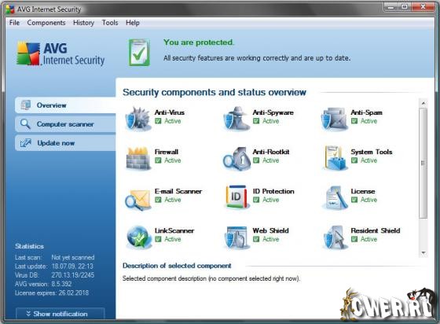The width and height of the screenshot is (440, 324).
Task: Click 'Security components and status overview' heading
Action: pos(214,92)
